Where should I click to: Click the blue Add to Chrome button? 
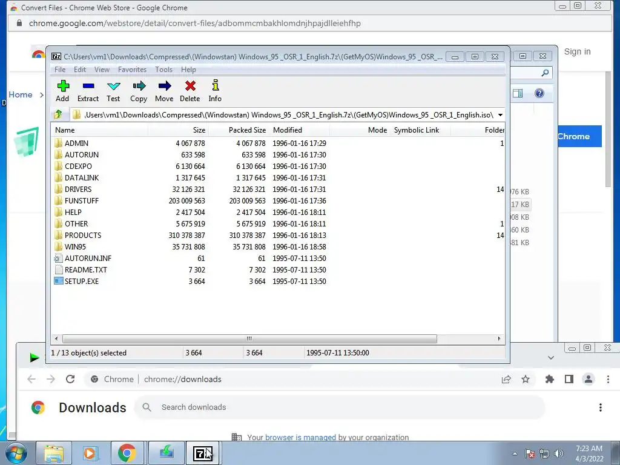pyautogui.click(x=579, y=136)
